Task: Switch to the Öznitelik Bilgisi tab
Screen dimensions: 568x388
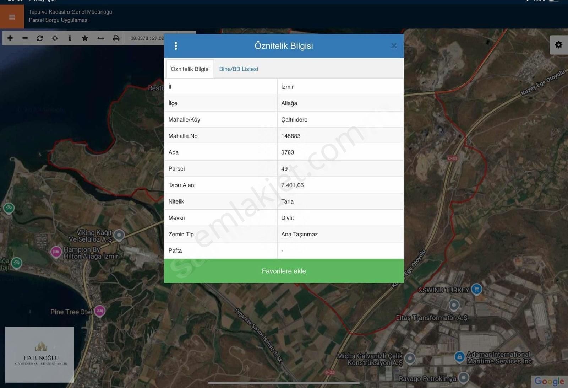Action: click(190, 69)
